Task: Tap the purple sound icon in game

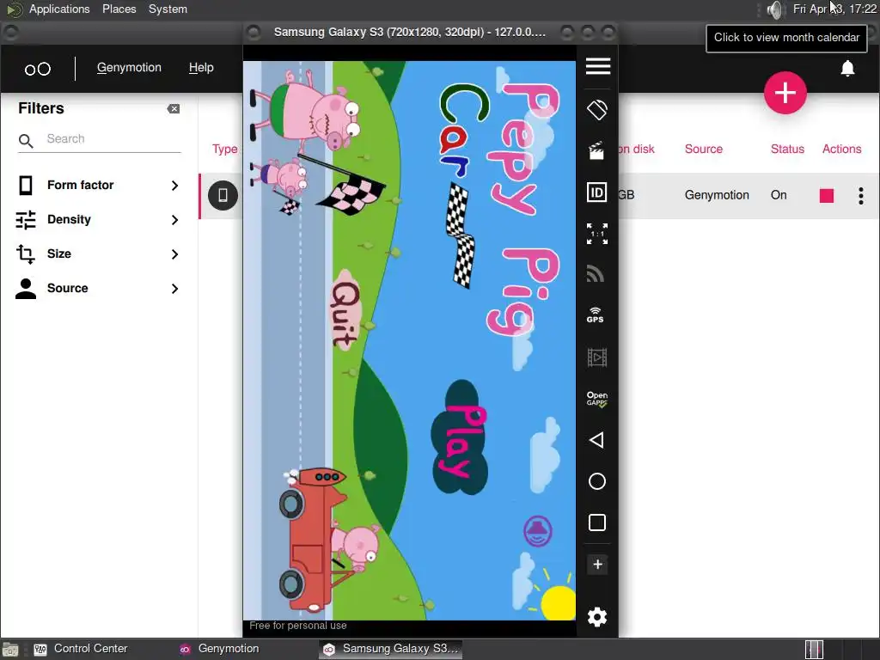Action: tap(538, 531)
